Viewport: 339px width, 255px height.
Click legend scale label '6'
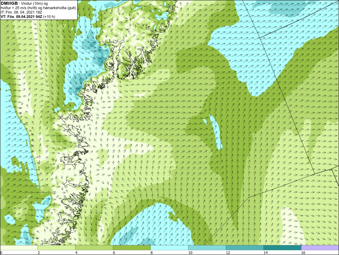click(114, 253)
